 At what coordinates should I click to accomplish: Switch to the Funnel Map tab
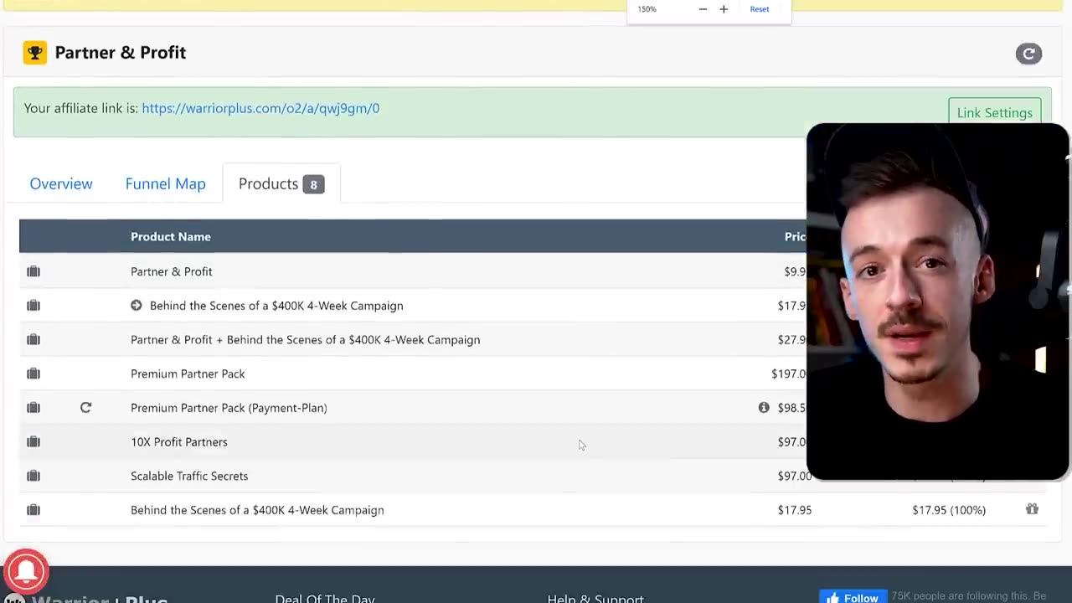click(x=165, y=183)
